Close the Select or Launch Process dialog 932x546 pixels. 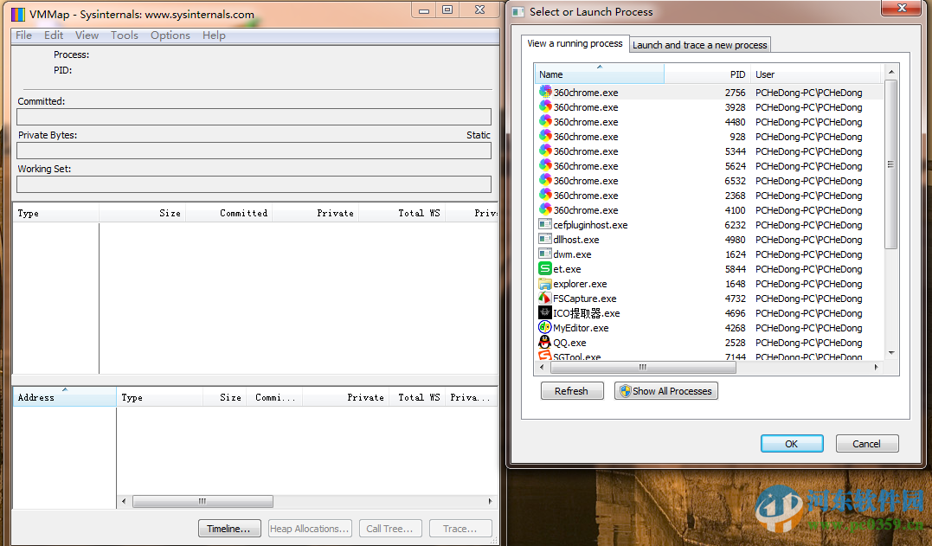[901, 8]
